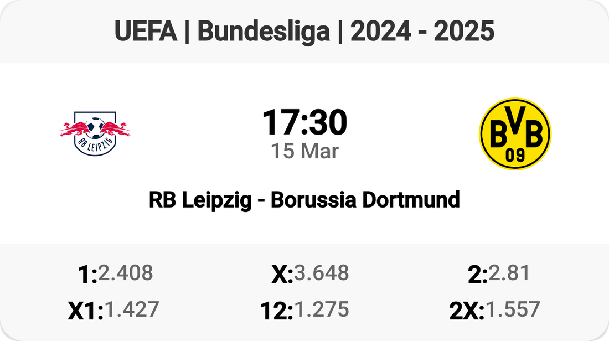Click Borussia Dortmund name in match title

point(365,200)
